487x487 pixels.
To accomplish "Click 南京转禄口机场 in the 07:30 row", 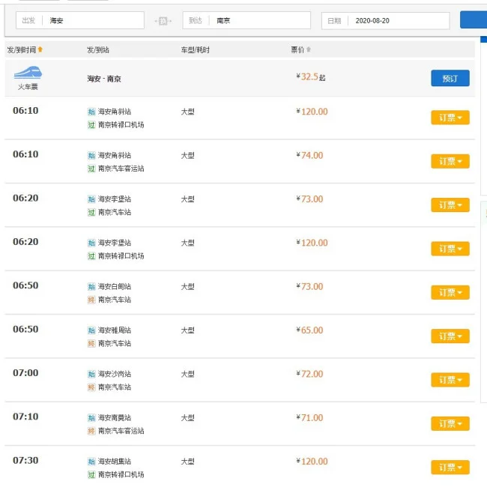I will tap(121, 475).
